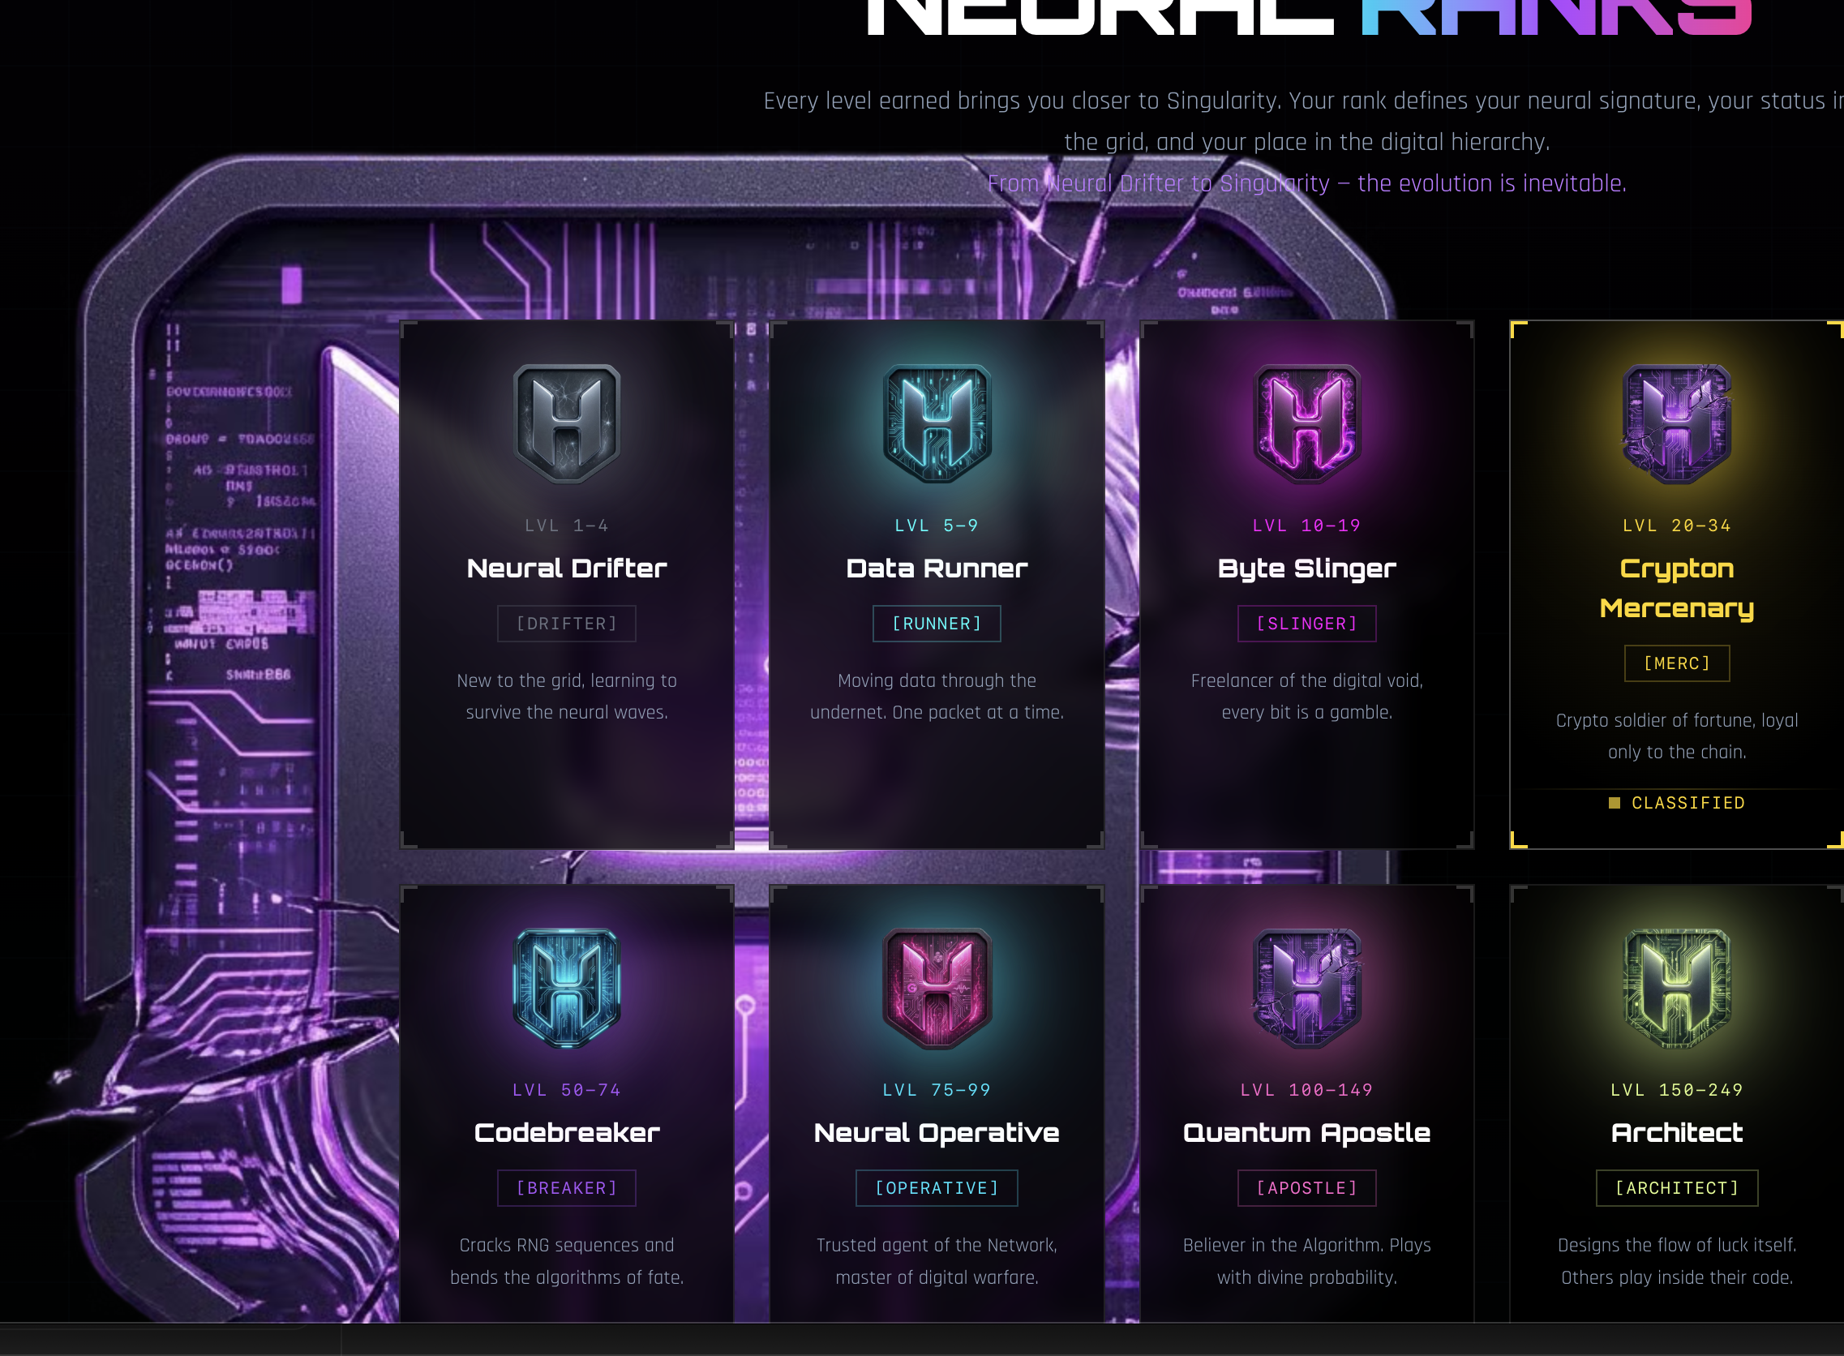
Task: Click the [APOSTLE] tag box
Action: click(1306, 1188)
